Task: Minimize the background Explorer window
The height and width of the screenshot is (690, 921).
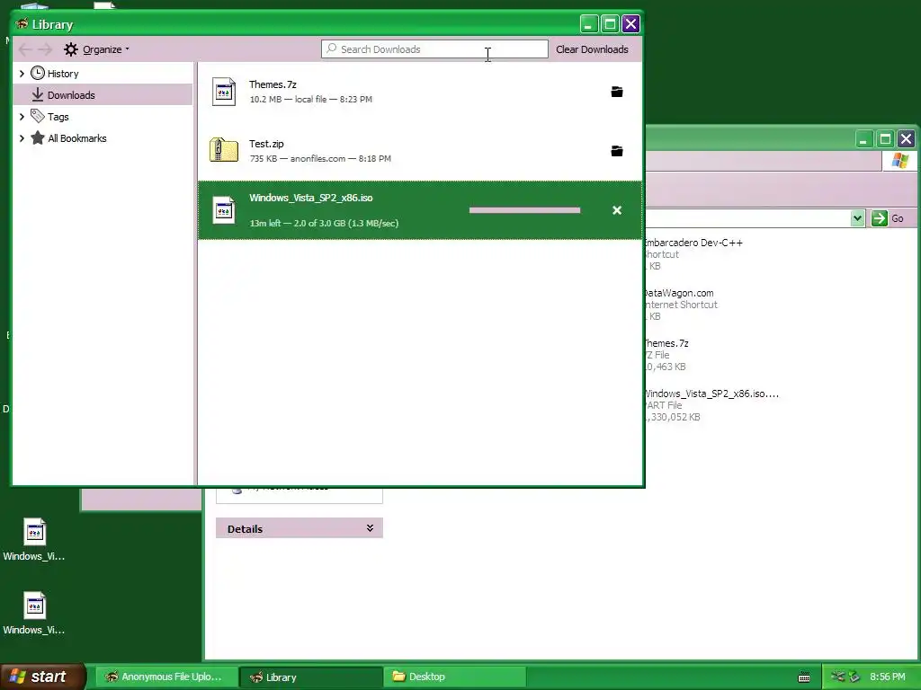Action: [863, 139]
